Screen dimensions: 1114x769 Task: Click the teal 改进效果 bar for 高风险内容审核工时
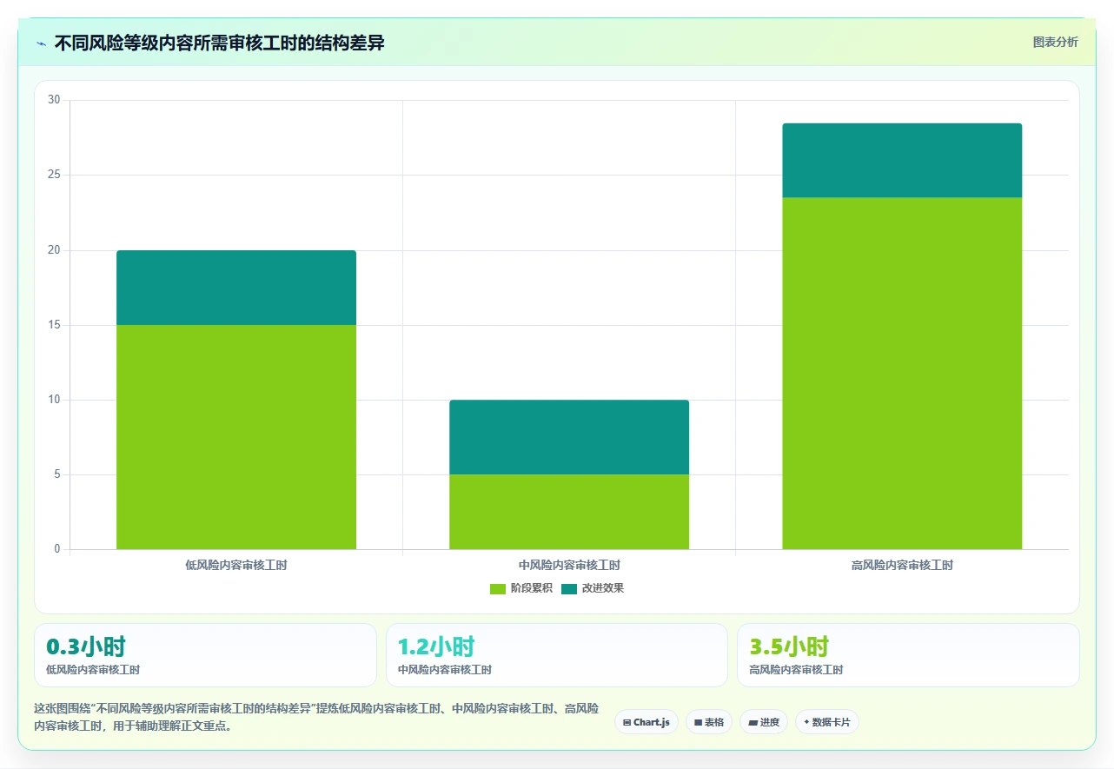click(x=902, y=161)
